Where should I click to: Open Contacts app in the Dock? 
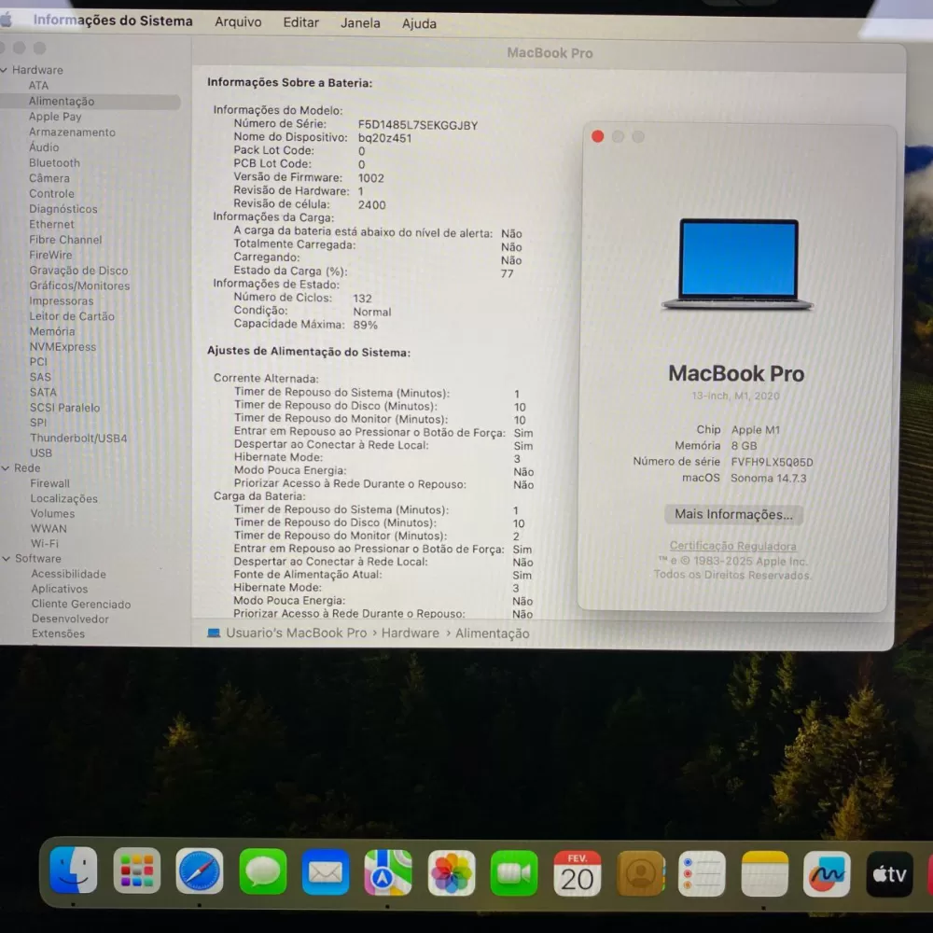tap(641, 874)
